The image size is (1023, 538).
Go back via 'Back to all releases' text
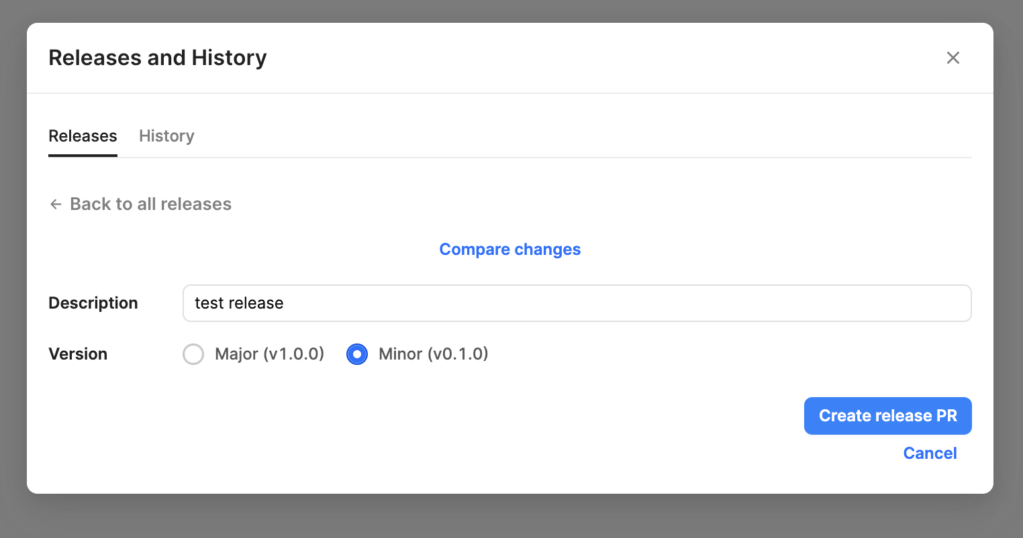tap(150, 204)
